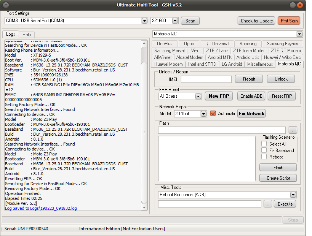This screenshot has height=236, width=312.
Task: Click the log scrollbar down arrow
Action: pyautogui.click(x=144, y=207)
